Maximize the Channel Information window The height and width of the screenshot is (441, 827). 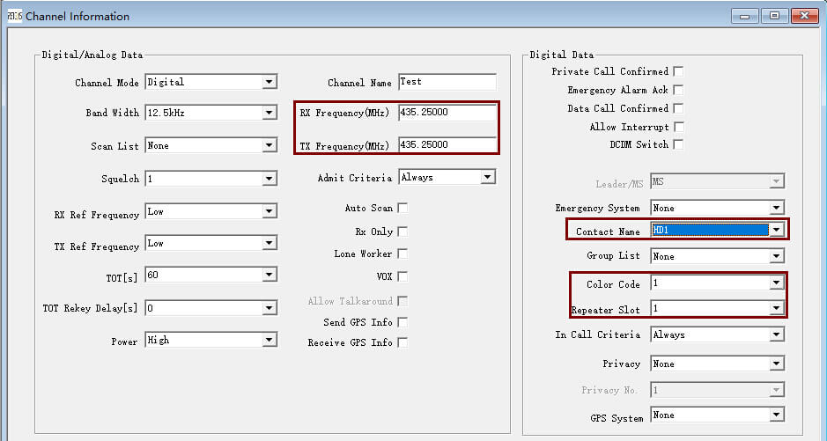(774, 16)
